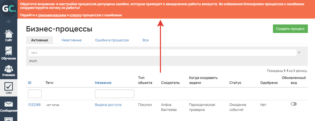The image size is (315, 121).
Task: Open the Обучение section in sidebar
Action: tap(8, 53)
